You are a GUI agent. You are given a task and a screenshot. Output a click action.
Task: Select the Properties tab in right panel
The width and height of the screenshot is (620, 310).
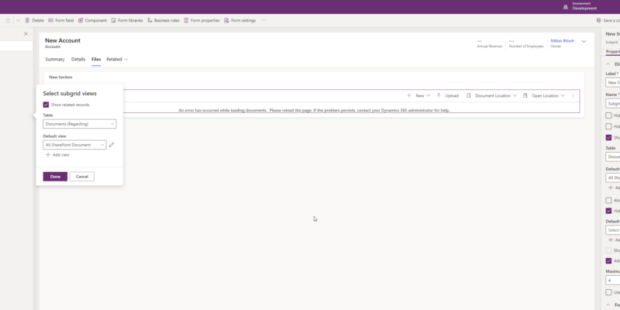click(613, 52)
